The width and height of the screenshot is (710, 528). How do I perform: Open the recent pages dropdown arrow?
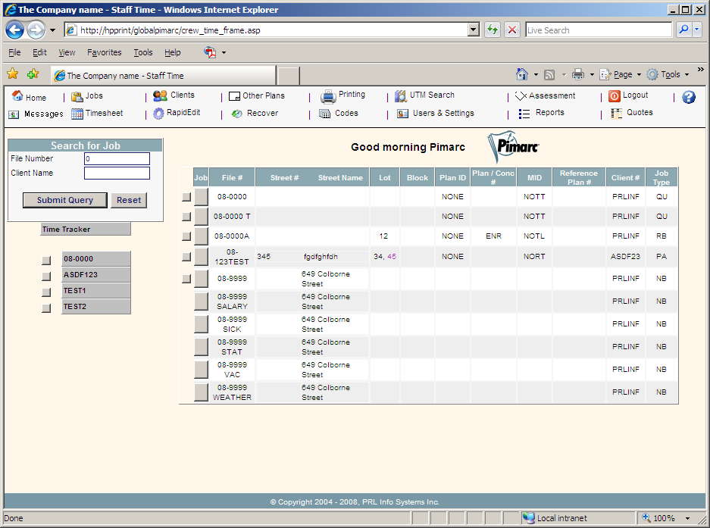52,30
